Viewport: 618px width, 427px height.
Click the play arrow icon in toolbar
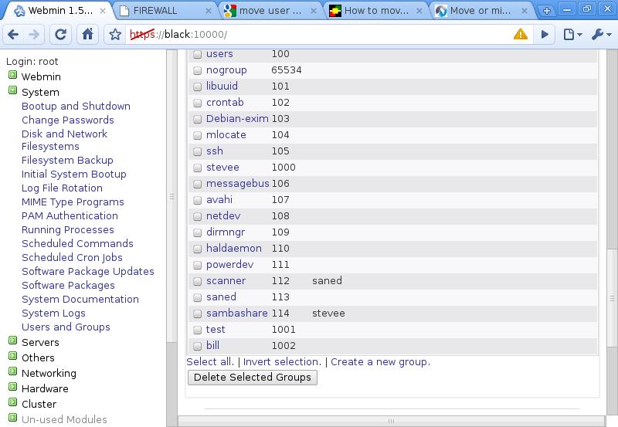click(x=545, y=35)
